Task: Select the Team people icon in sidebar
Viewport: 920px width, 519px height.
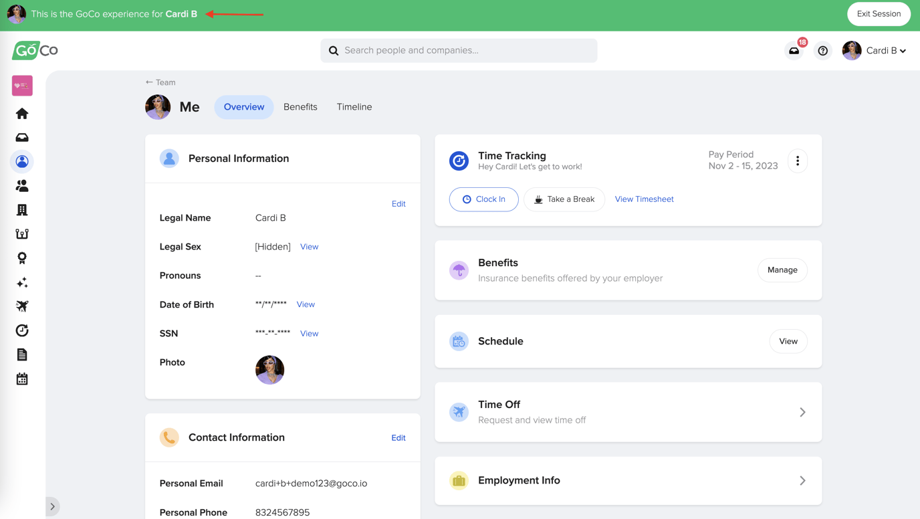Action: point(21,185)
